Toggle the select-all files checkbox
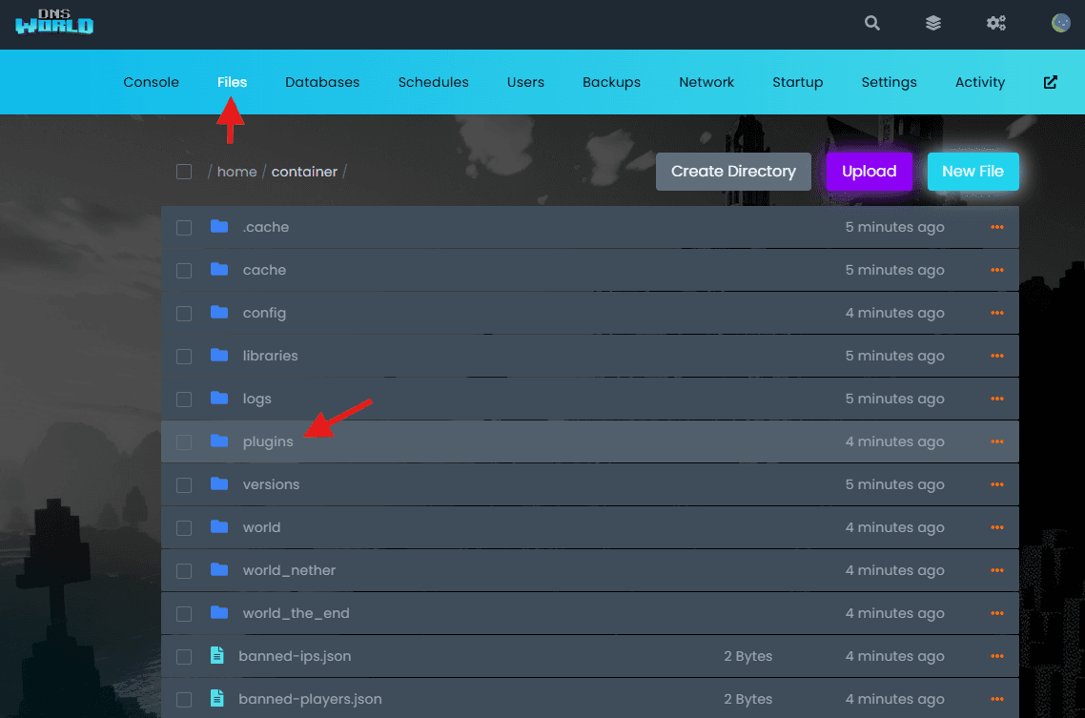The width and height of the screenshot is (1085, 718). tap(184, 172)
